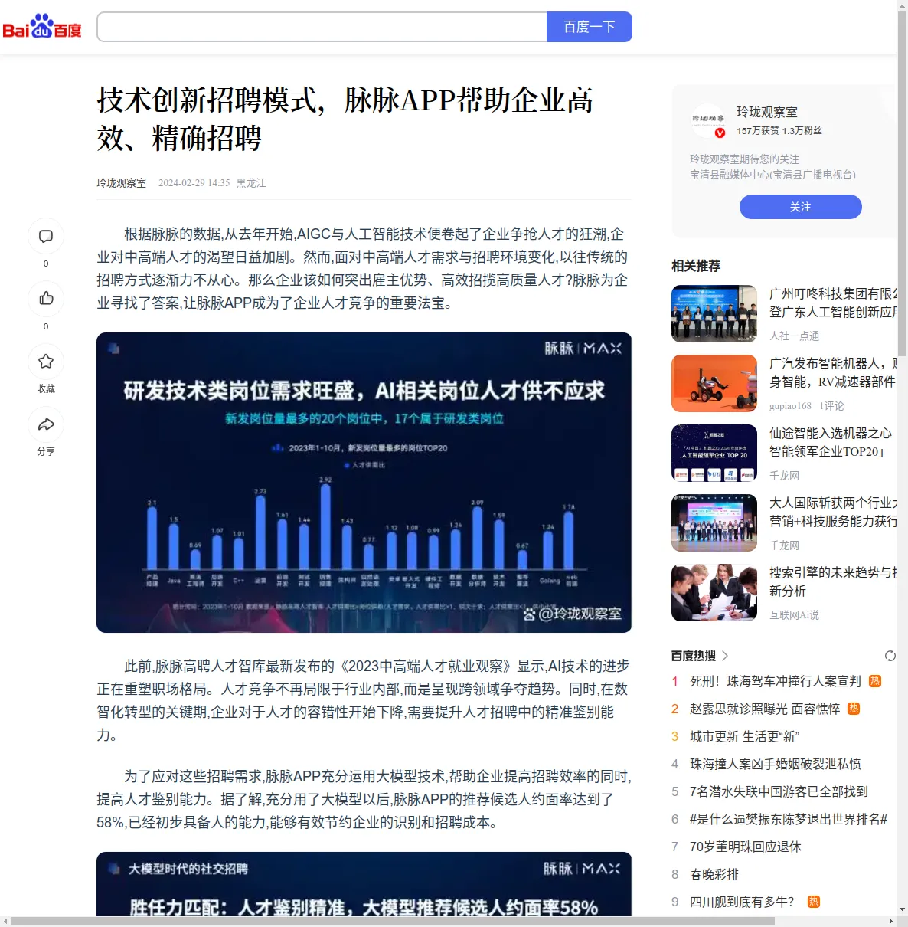Open the comment bubble icon in sidebar
Screen dimensions: 908x927
pos(46,236)
